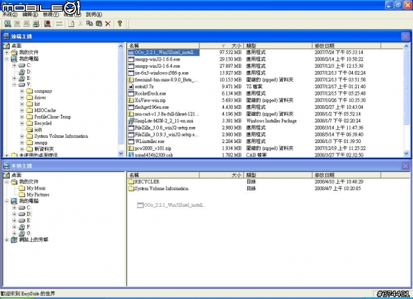This screenshot has height=299, width=413.
Task: Expand the ProfileClone-Temp folder node
Action: coord(22,117)
